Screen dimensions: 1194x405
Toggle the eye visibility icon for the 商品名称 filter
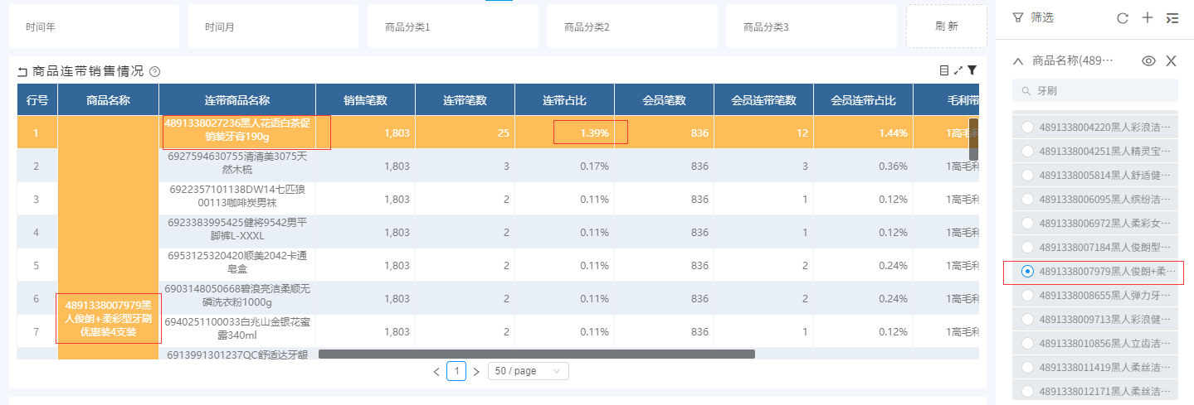click(x=1149, y=60)
